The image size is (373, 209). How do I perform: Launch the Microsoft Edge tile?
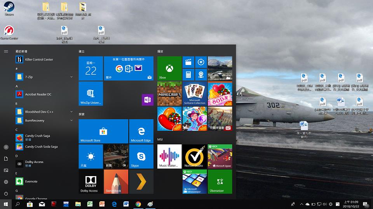click(141, 131)
